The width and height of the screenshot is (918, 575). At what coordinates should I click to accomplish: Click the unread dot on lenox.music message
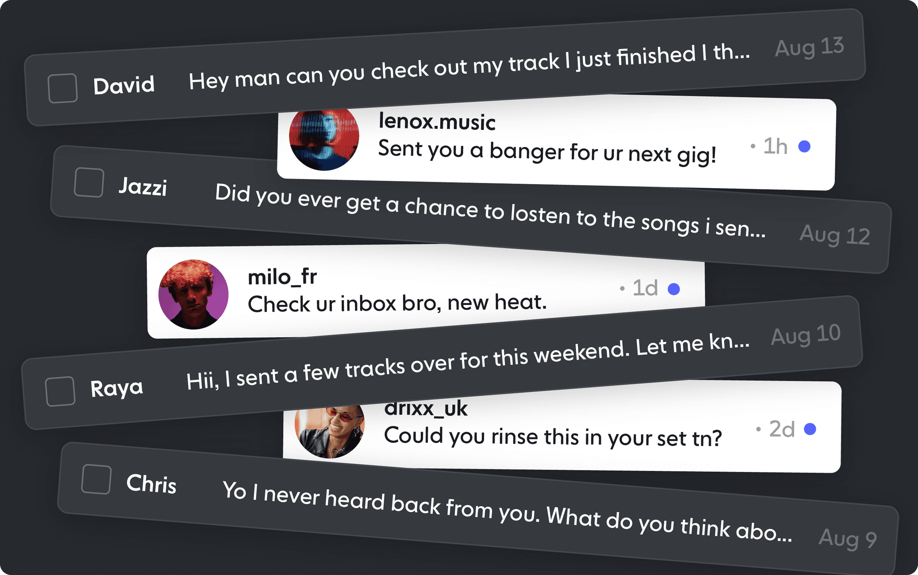click(804, 147)
